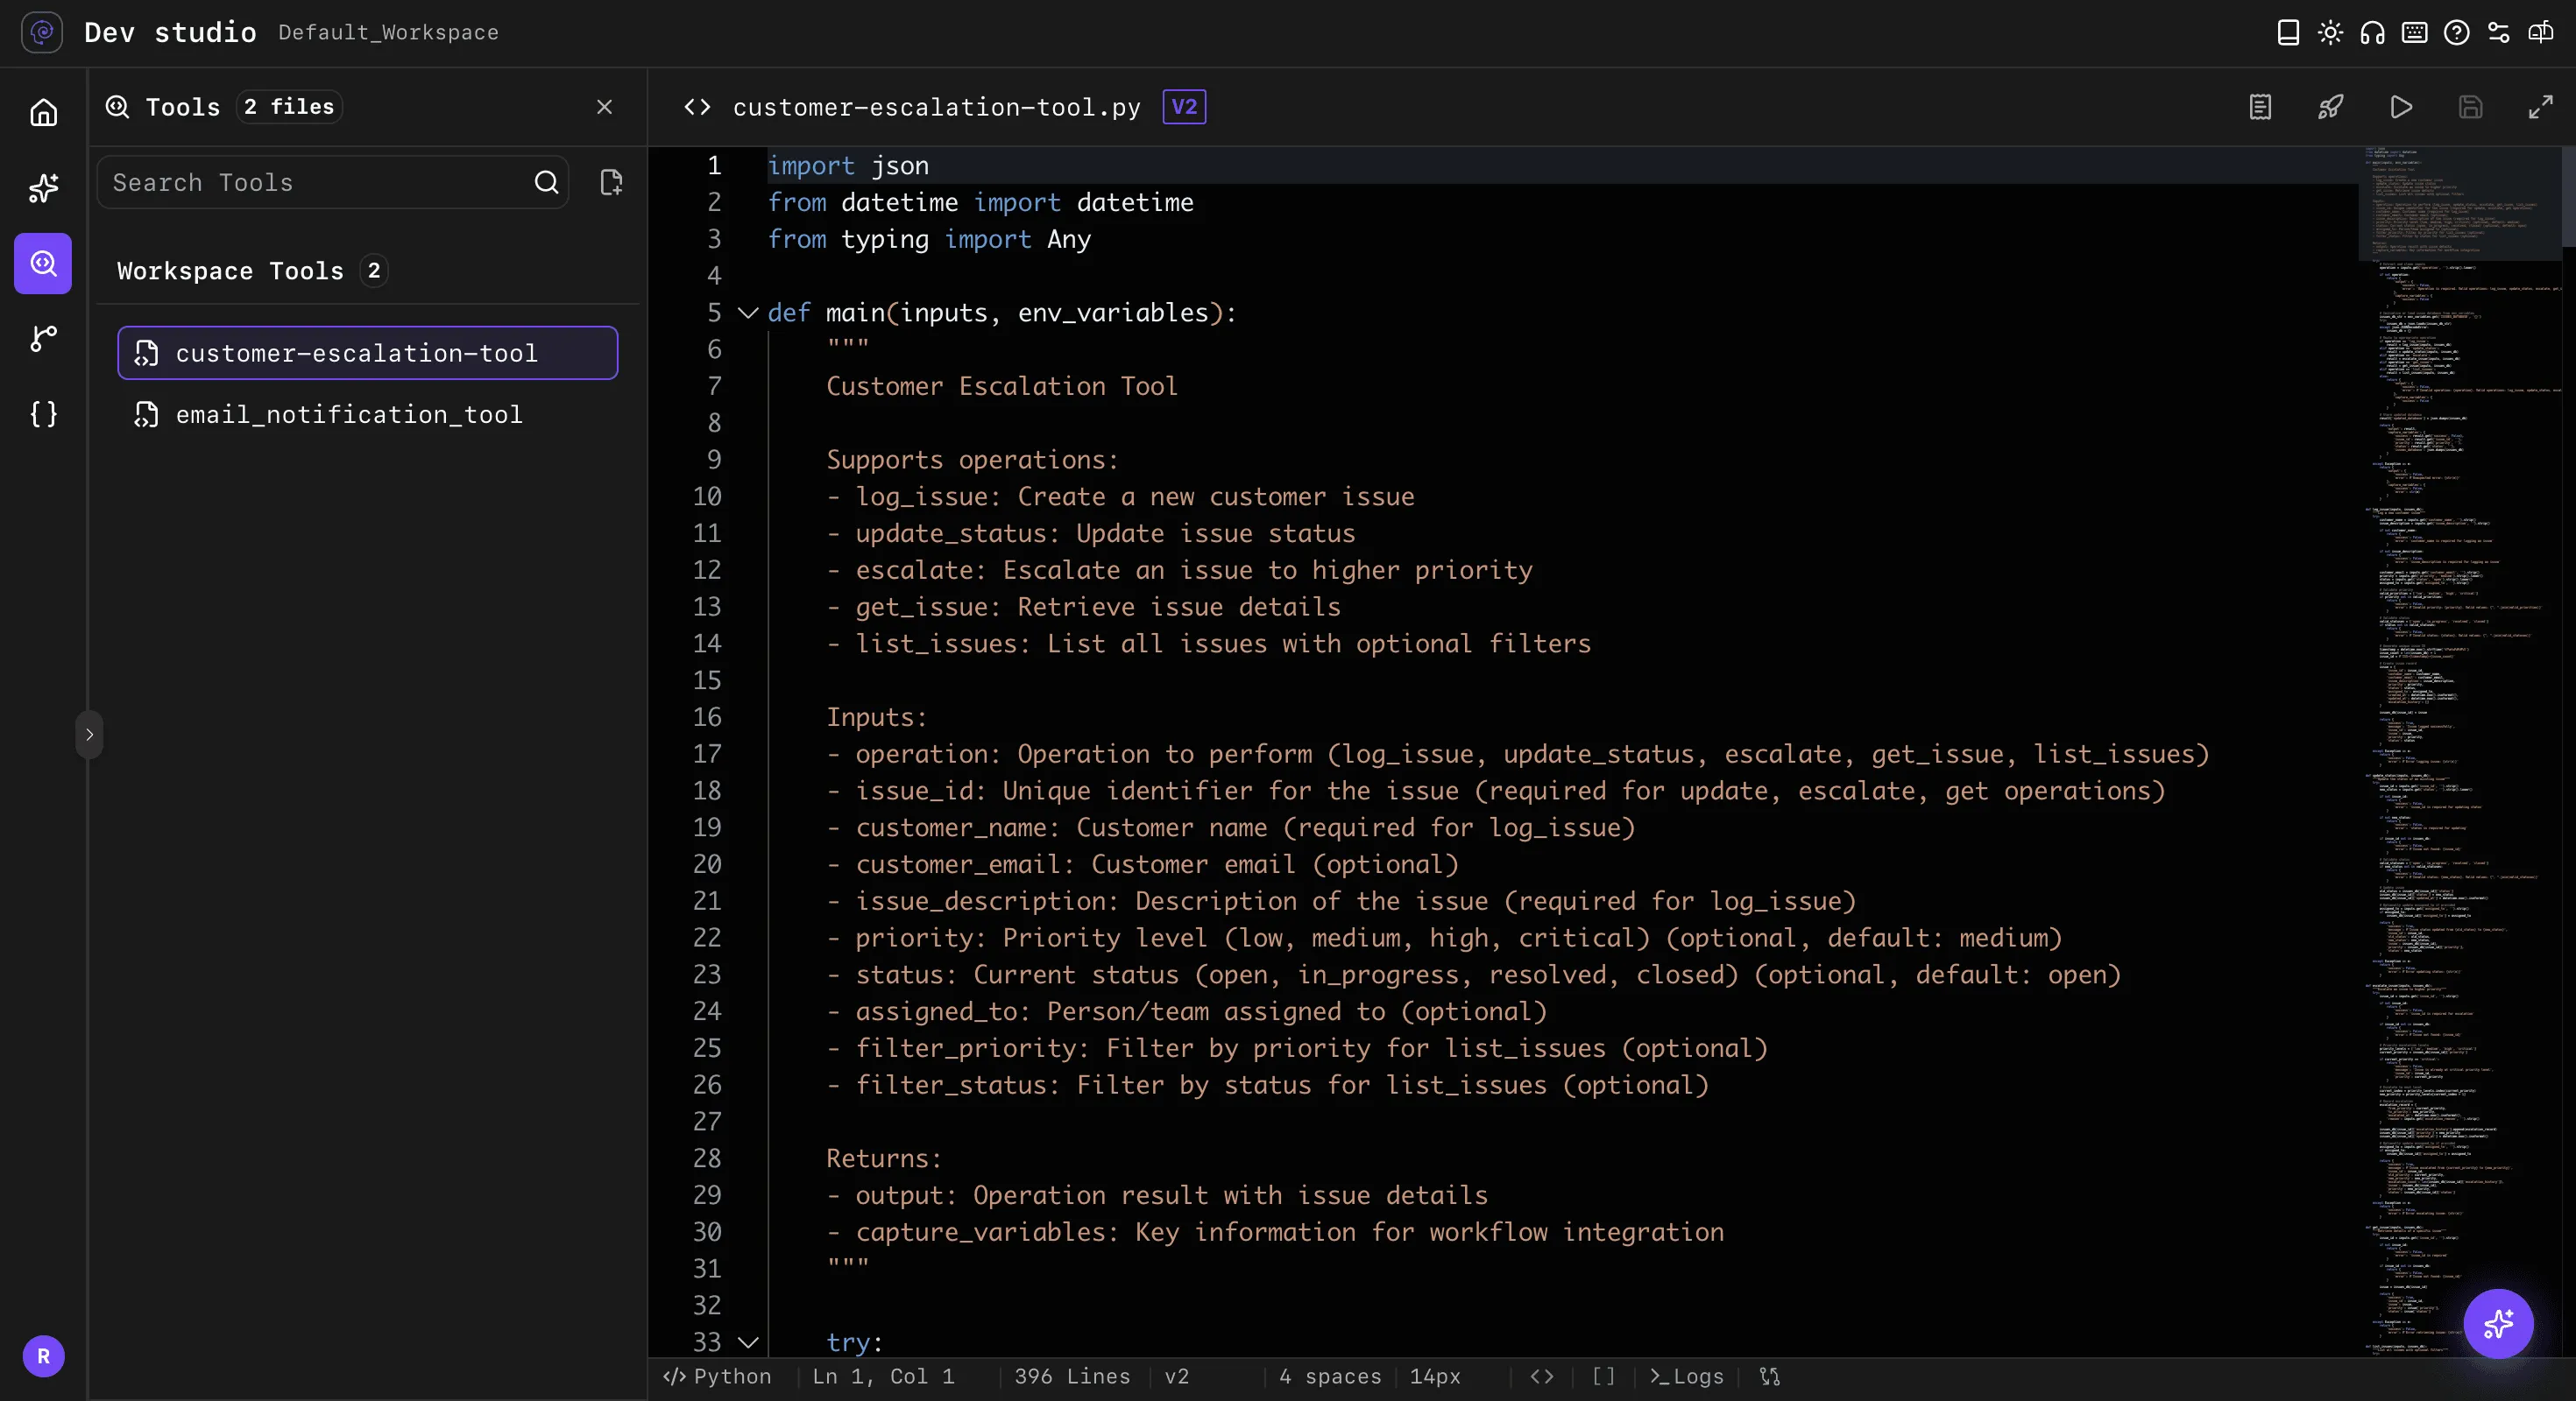The width and height of the screenshot is (2576, 1401).
Task: Click the v2 status bar entry
Action: pyautogui.click(x=1177, y=1377)
